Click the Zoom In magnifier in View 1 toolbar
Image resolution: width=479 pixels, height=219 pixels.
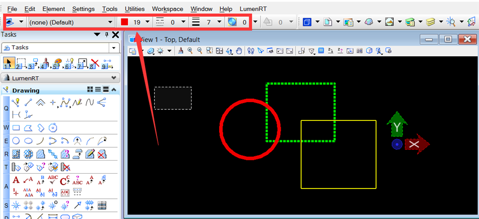coord(190,51)
